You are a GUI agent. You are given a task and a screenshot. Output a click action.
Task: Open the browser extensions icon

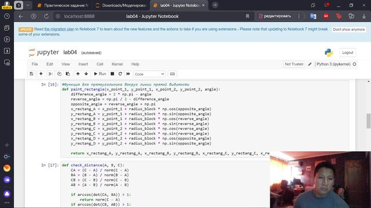coord(351,16)
